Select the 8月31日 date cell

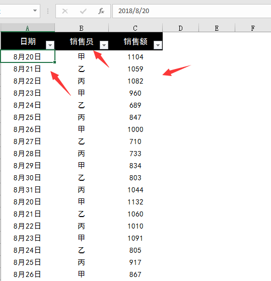coord(28,190)
